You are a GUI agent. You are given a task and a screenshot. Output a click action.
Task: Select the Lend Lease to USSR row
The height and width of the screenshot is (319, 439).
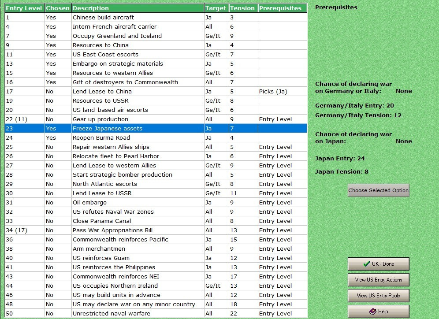pyautogui.click(x=156, y=193)
